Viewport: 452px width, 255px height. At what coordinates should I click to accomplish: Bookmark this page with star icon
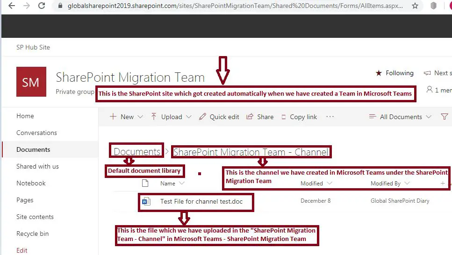(x=415, y=6)
